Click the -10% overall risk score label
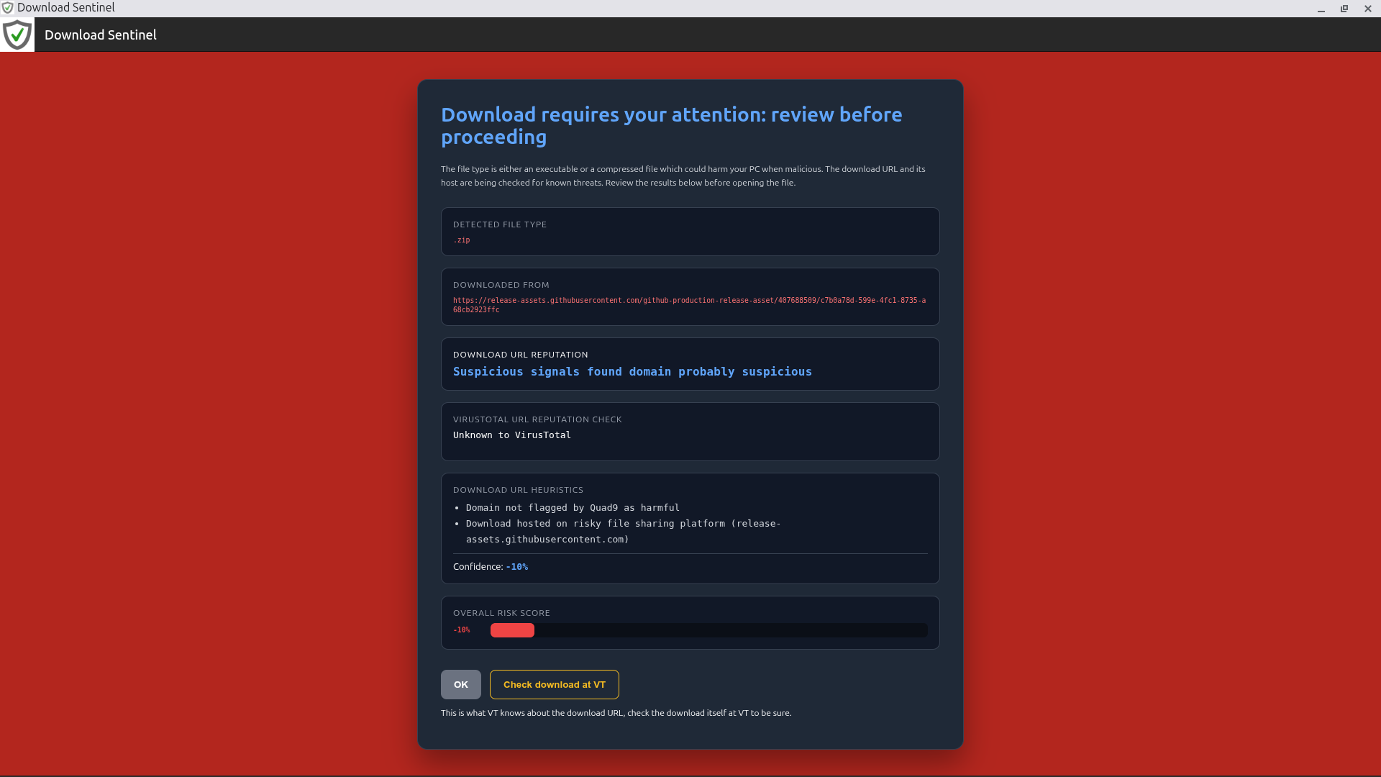This screenshot has height=777, width=1381. click(462, 630)
